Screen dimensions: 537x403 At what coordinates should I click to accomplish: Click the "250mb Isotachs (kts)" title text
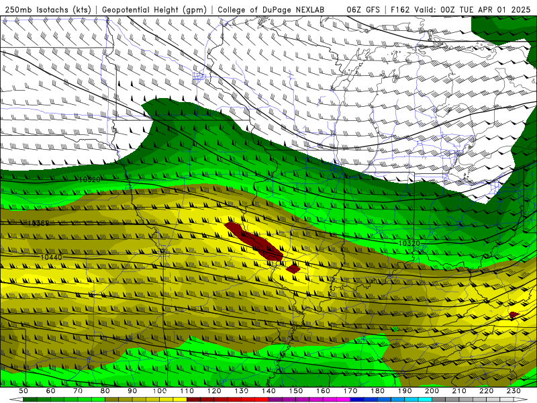(x=48, y=9)
